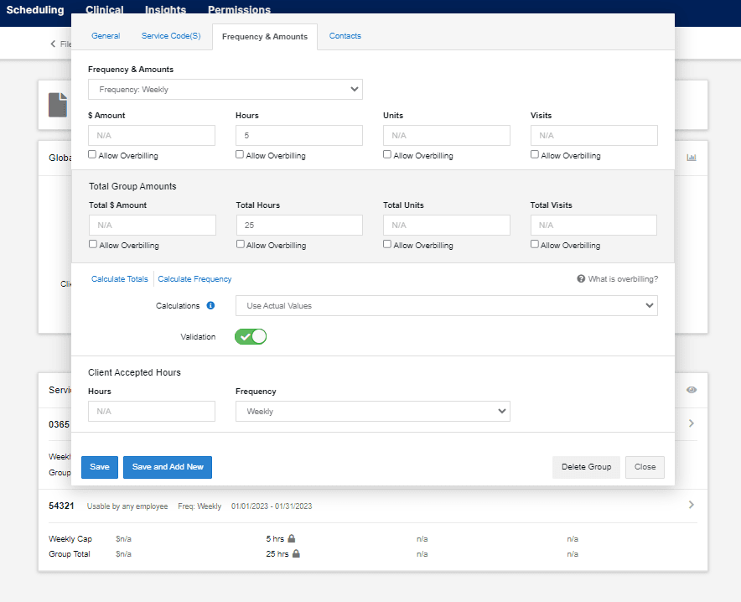741x602 pixels.
Task: Click the Units input field
Action: pos(447,135)
